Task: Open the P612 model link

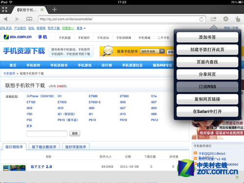Action: click(x=154, y=120)
